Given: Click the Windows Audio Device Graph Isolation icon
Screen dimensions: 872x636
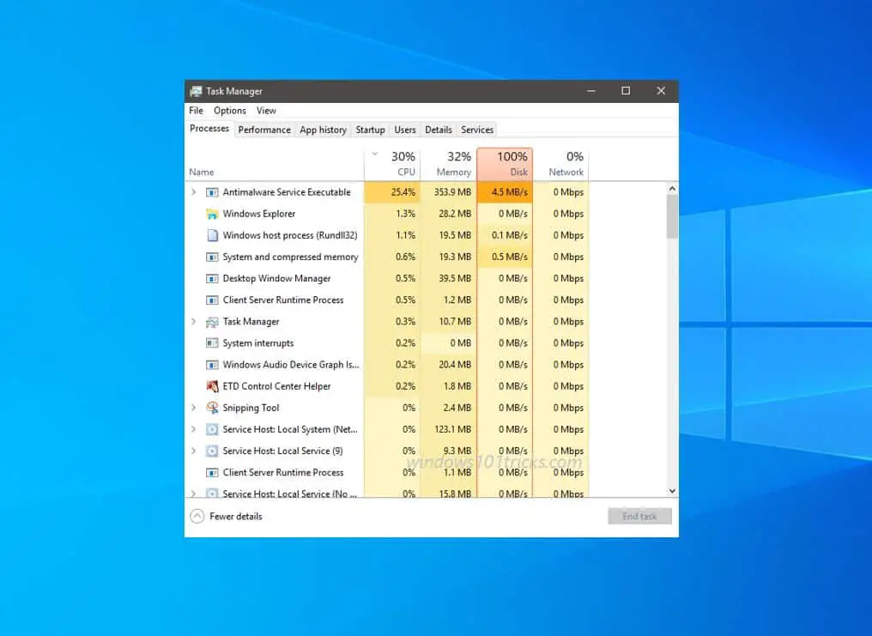Looking at the screenshot, I should coord(211,364).
